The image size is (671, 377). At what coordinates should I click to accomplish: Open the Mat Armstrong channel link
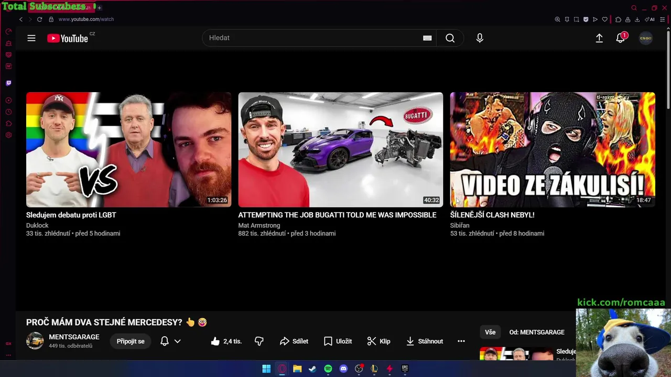259,226
